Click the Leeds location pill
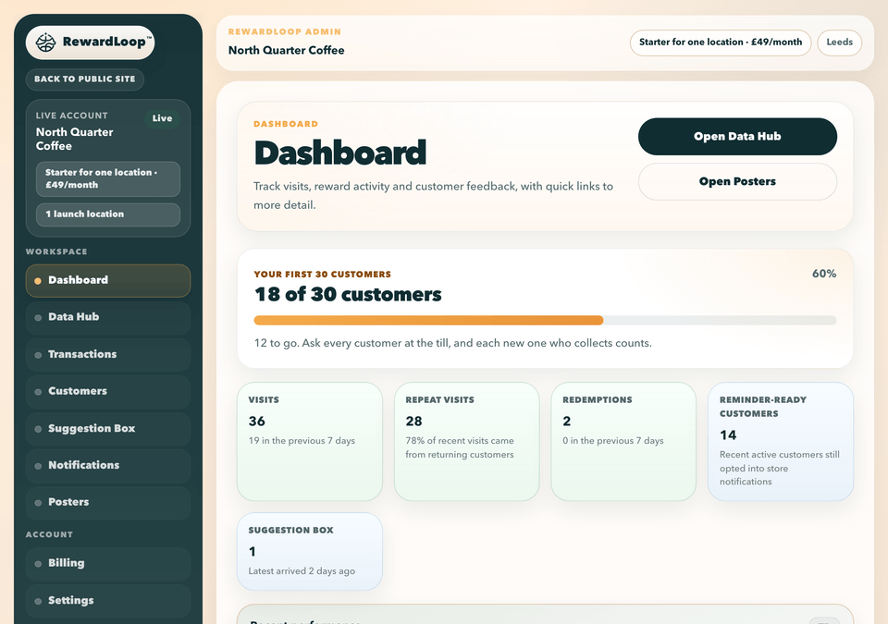 [839, 43]
